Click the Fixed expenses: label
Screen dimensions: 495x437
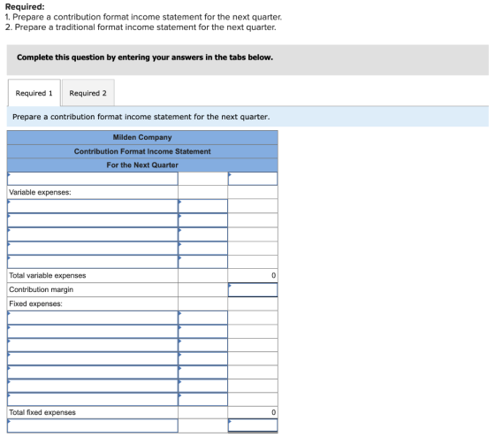tap(35, 303)
